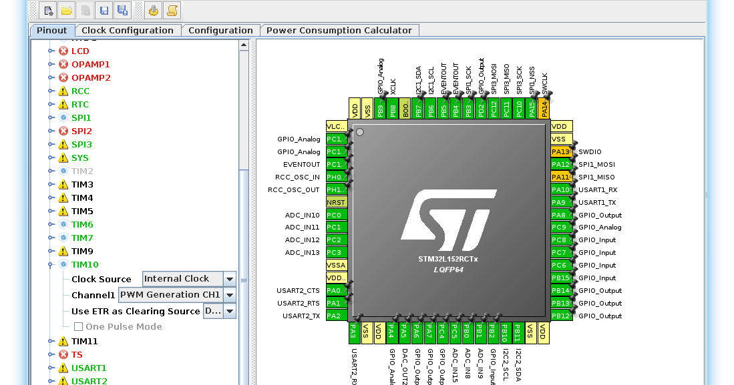Click the blue cube icon beside TIM10

pyautogui.click(x=63, y=264)
